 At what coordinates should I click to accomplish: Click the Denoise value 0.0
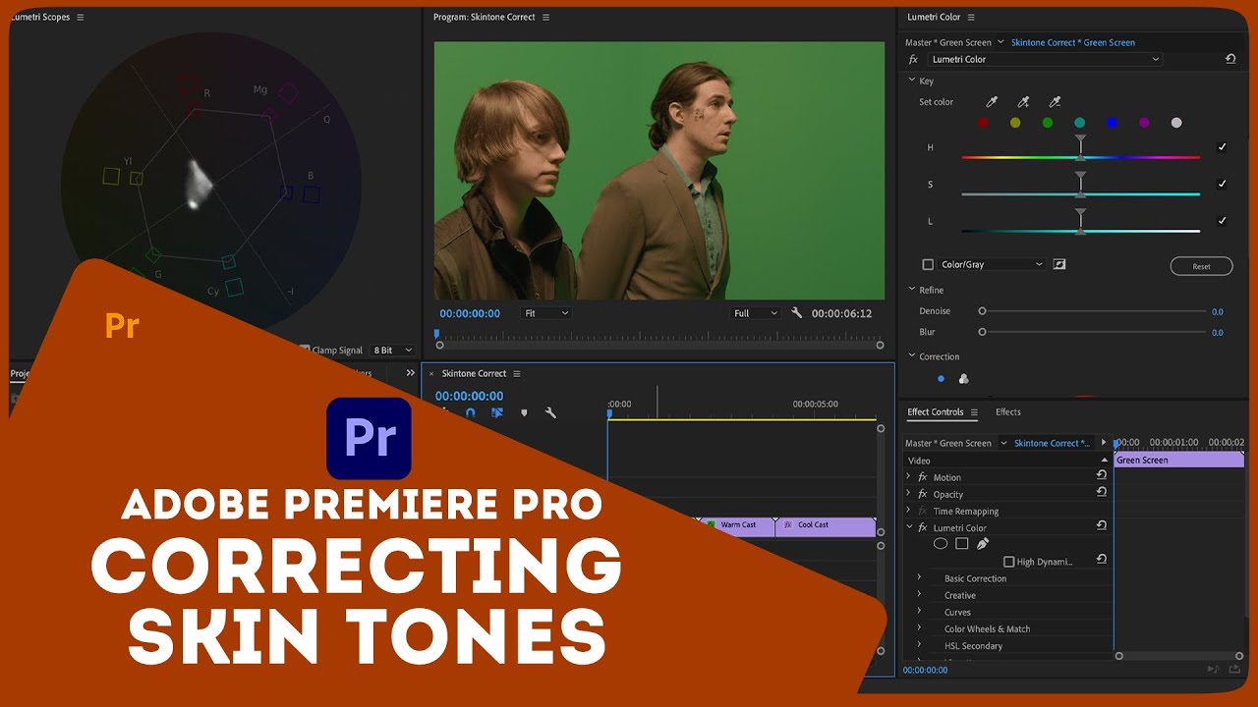(x=1218, y=311)
